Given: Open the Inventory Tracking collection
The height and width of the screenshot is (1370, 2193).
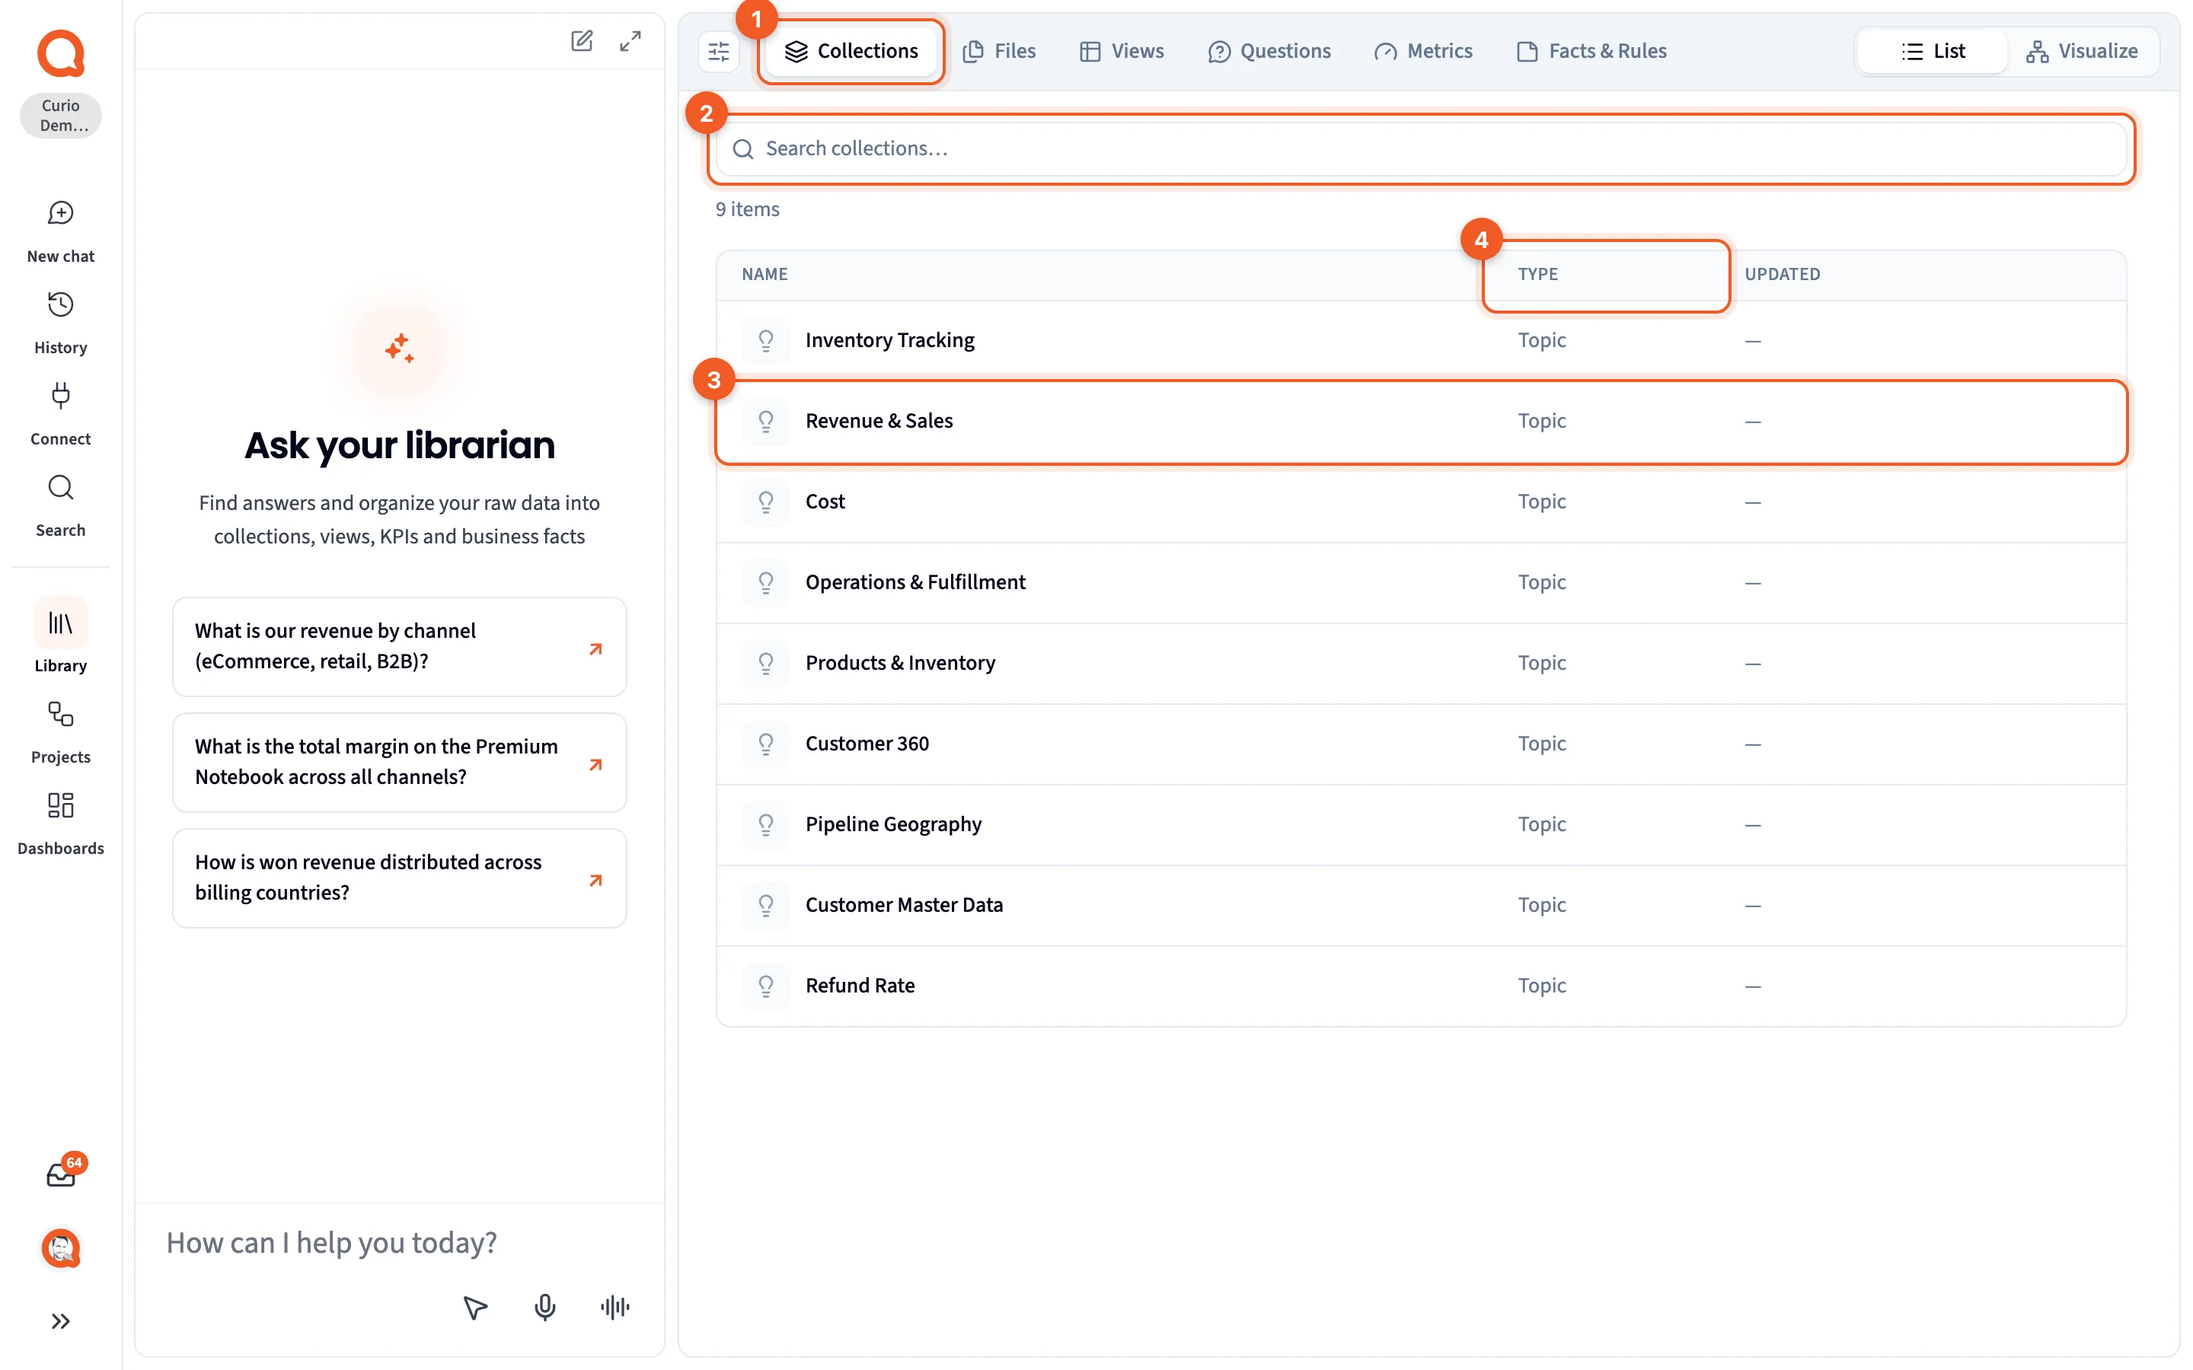Looking at the screenshot, I should pyautogui.click(x=1421, y=341).
